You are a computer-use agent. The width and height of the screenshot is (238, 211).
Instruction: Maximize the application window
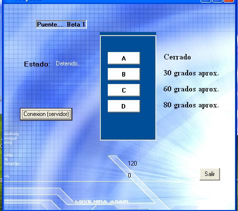pos(218,1)
